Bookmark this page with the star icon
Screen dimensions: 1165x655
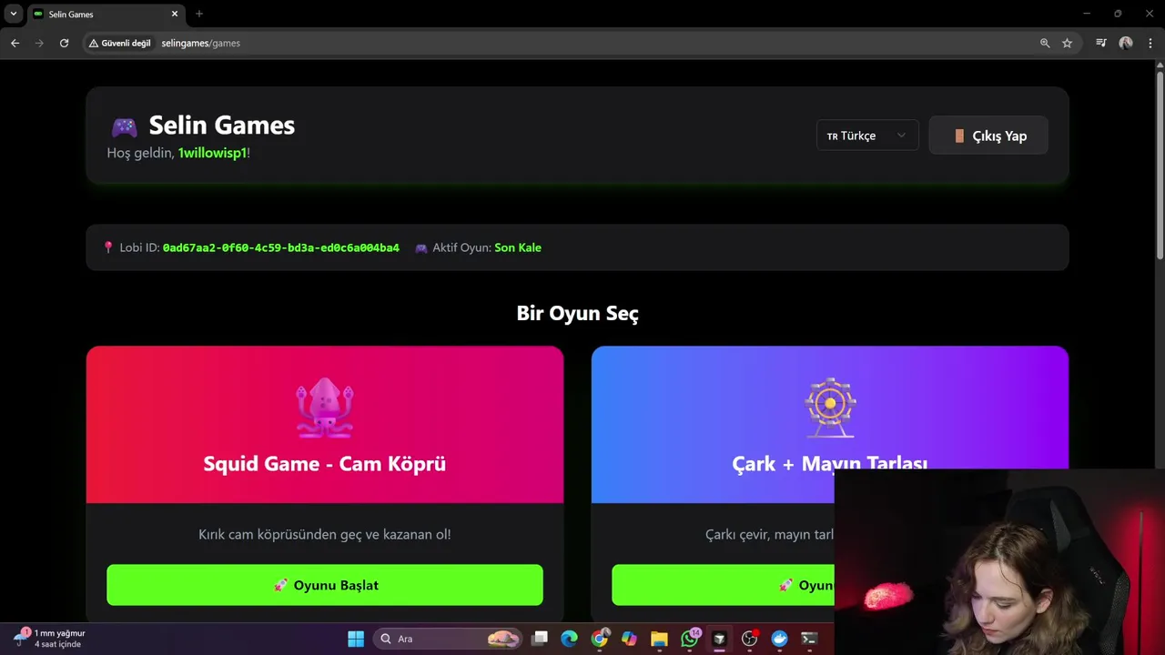1067,43
